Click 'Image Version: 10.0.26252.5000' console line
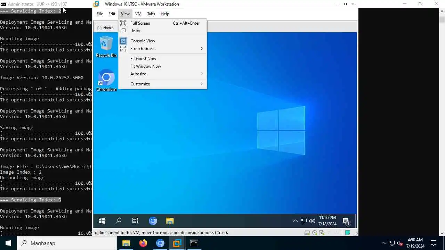Viewport: 445px width, 250px height. pyautogui.click(x=42, y=78)
